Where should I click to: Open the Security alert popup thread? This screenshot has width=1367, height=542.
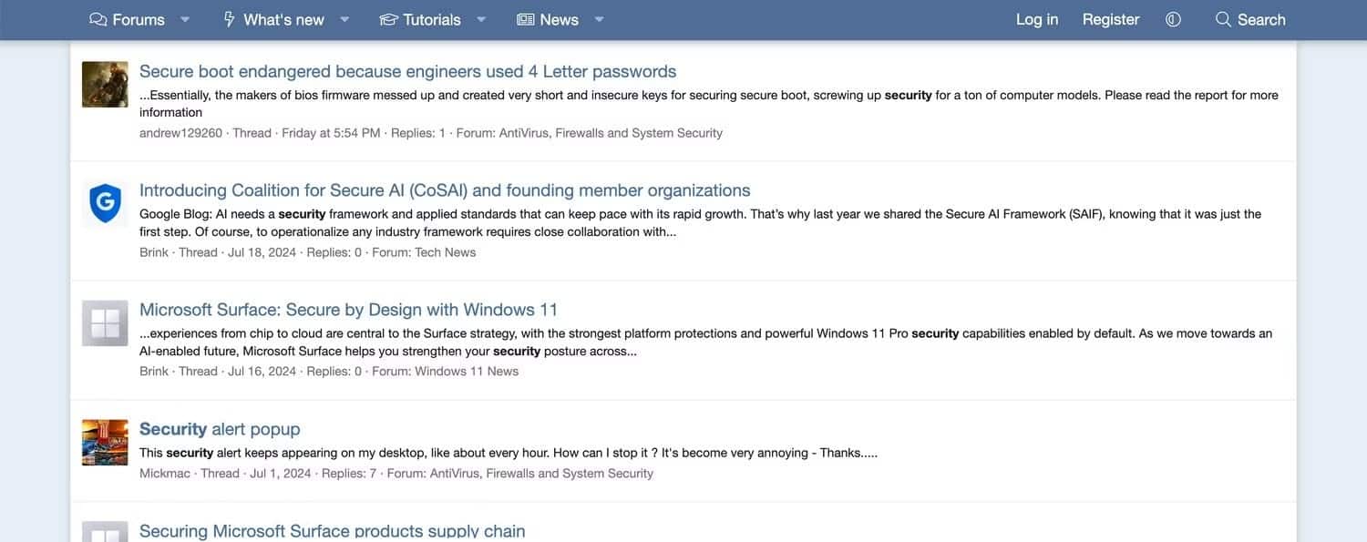[220, 429]
